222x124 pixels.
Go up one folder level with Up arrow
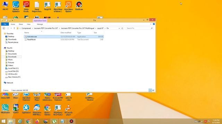(x=14, y=28)
